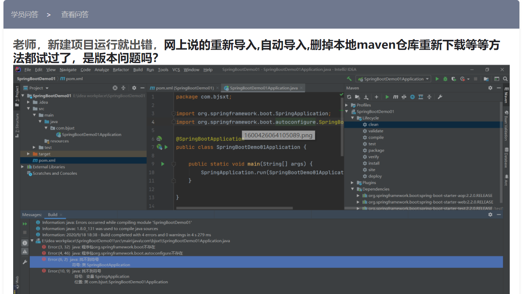Image resolution: width=526 pixels, height=294 pixels.
Task: Click 查看问答 breadcrumb link
Action: [x=75, y=15]
